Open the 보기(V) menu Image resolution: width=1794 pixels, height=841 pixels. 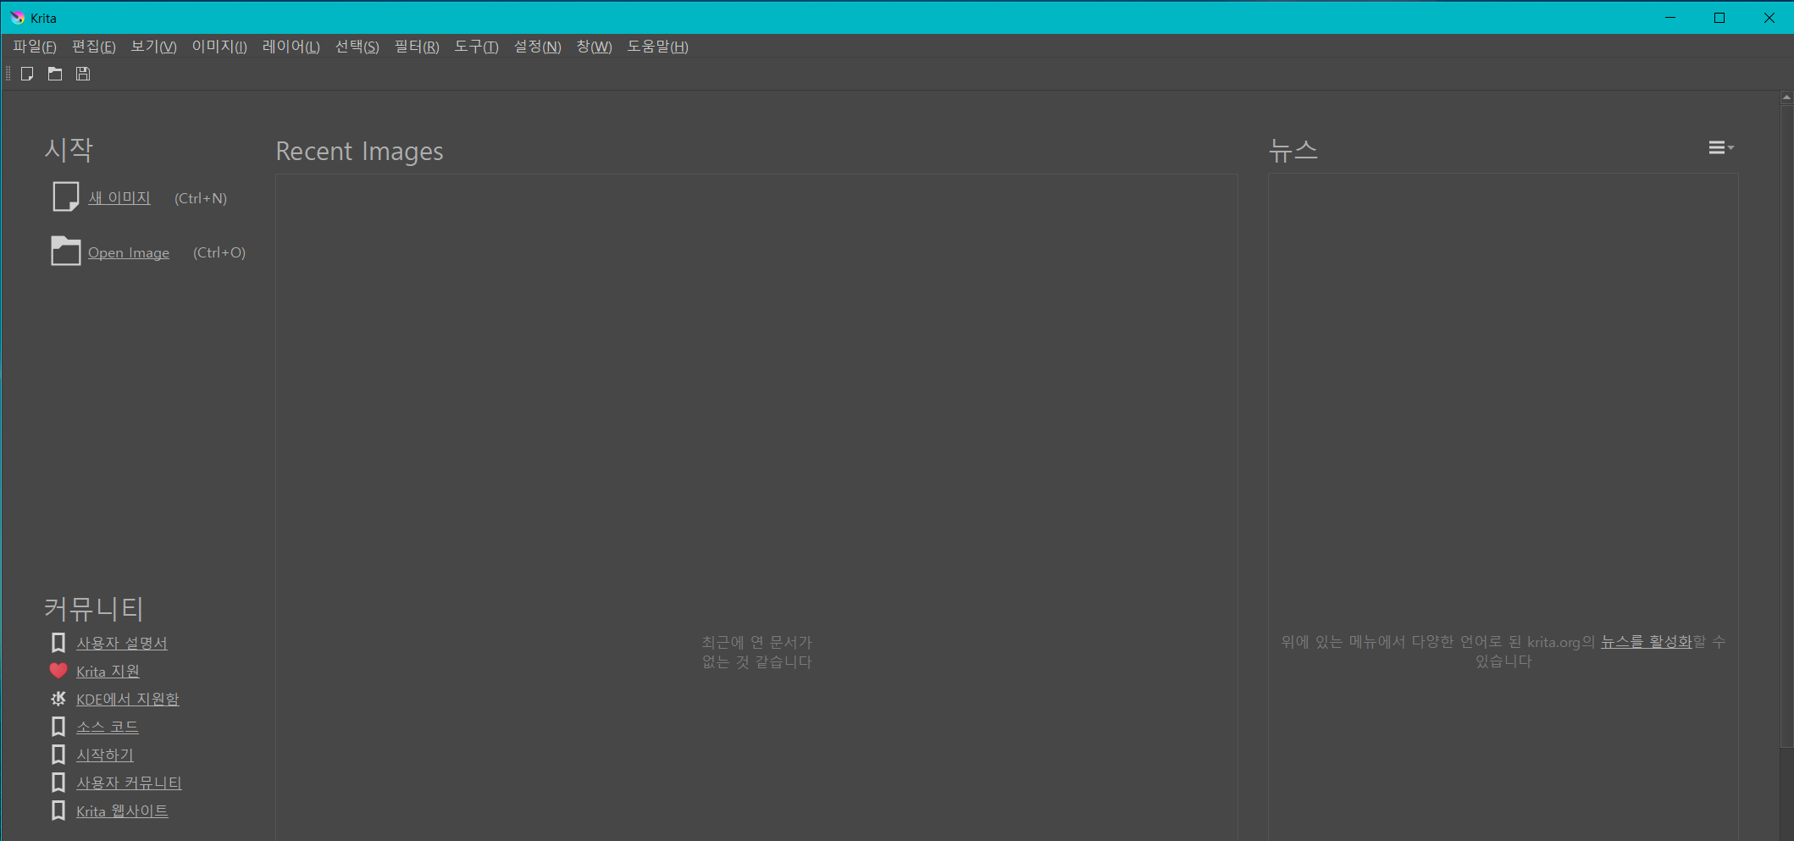point(153,47)
